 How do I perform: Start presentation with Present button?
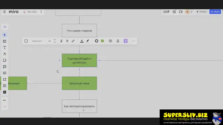[x=201, y=11]
